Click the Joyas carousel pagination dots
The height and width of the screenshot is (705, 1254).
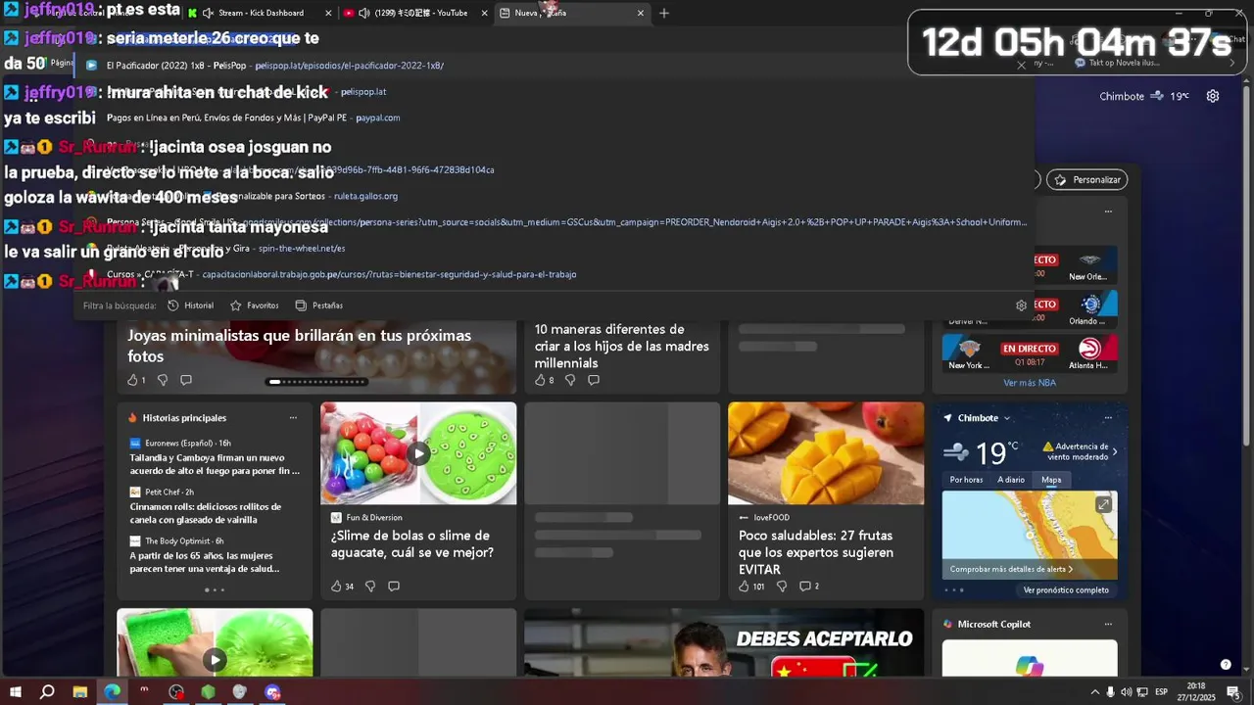317,382
